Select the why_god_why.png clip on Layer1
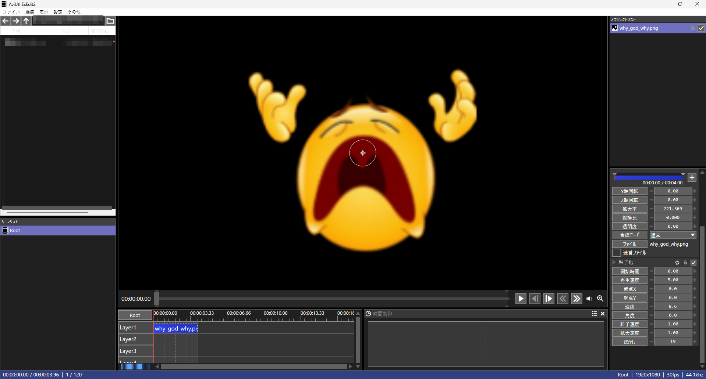Screen dimensions: 706x379 coord(175,328)
